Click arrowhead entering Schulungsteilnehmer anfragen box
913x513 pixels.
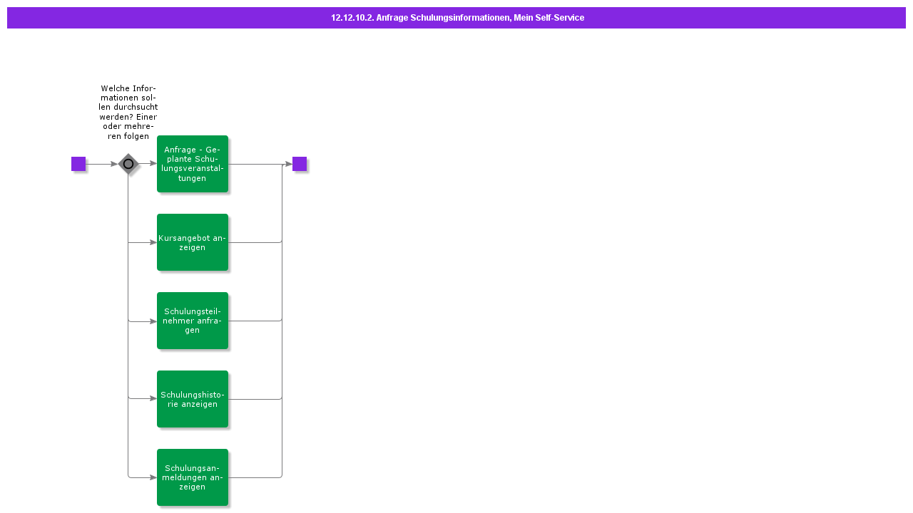153,321
